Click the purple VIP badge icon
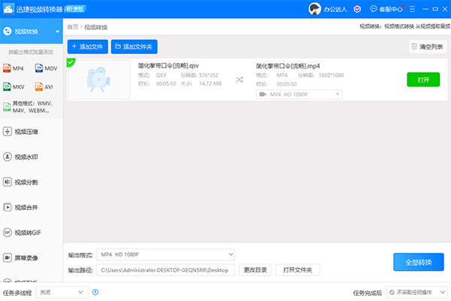451x301 pixels. point(357,9)
